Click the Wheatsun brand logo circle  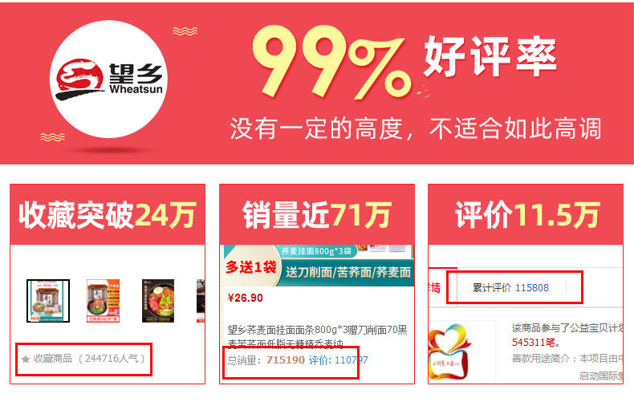point(109,79)
